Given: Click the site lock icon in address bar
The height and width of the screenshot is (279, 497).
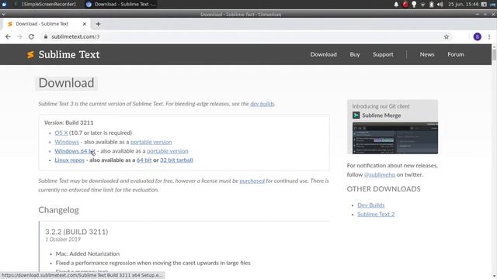Looking at the screenshot, I should tap(46, 36).
